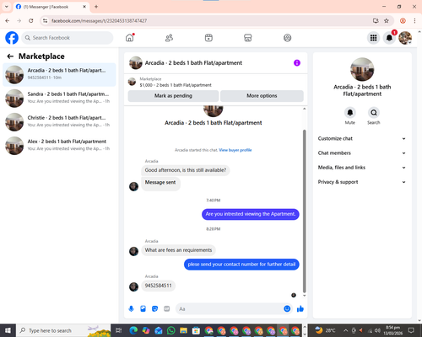Open the notifications bell
Screen dimensions: 422x337
point(389,38)
